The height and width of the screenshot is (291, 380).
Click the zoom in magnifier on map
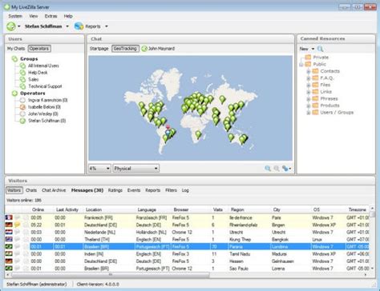[x=268, y=169]
